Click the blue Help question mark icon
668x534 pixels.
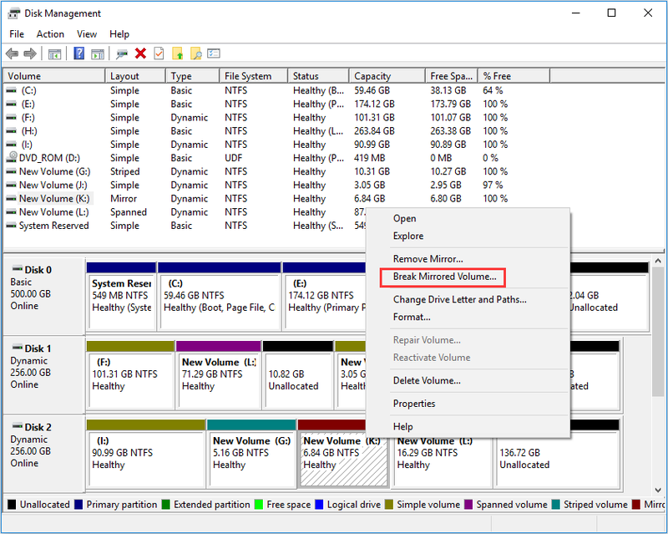click(x=78, y=53)
